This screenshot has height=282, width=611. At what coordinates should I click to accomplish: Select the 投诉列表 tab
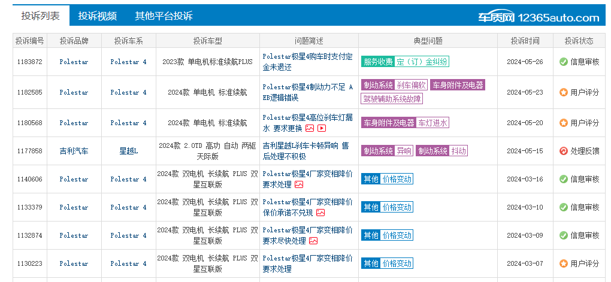point(41,16)
